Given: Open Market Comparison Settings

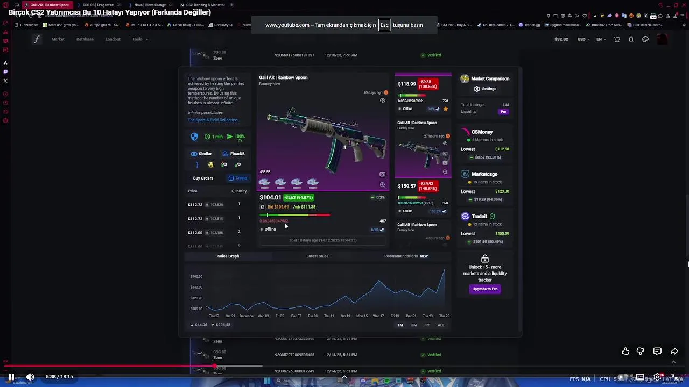Looking at the screenshot, I should click(x=485, y=89).
